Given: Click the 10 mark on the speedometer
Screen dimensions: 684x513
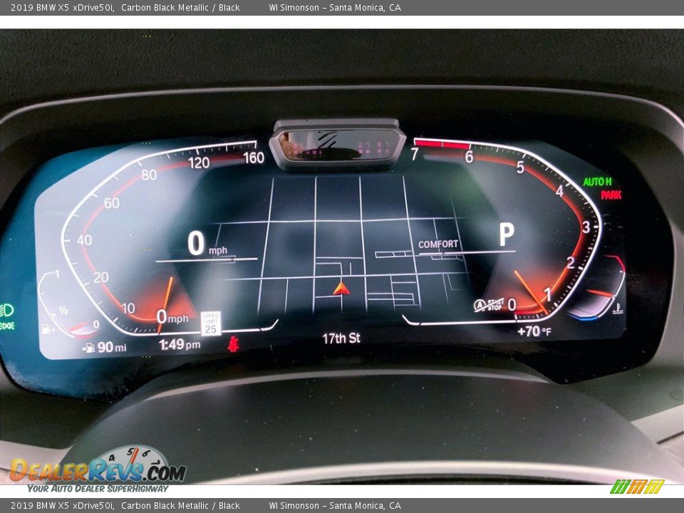Looking at the screenshot, I should pos(128,309).
